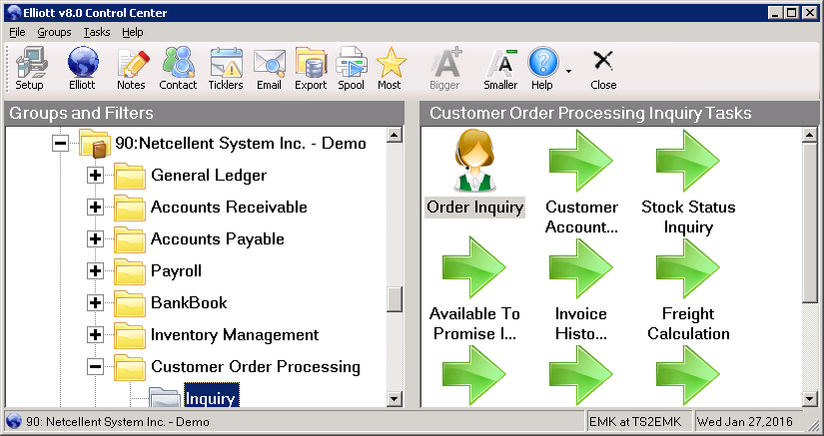The image size is (824, 436).
Task: Click tasks panel scrollbar down arrow
Action: click(x=811, y=399)
